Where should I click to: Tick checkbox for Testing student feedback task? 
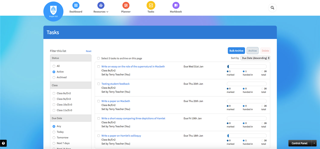(x=98, y=84)
